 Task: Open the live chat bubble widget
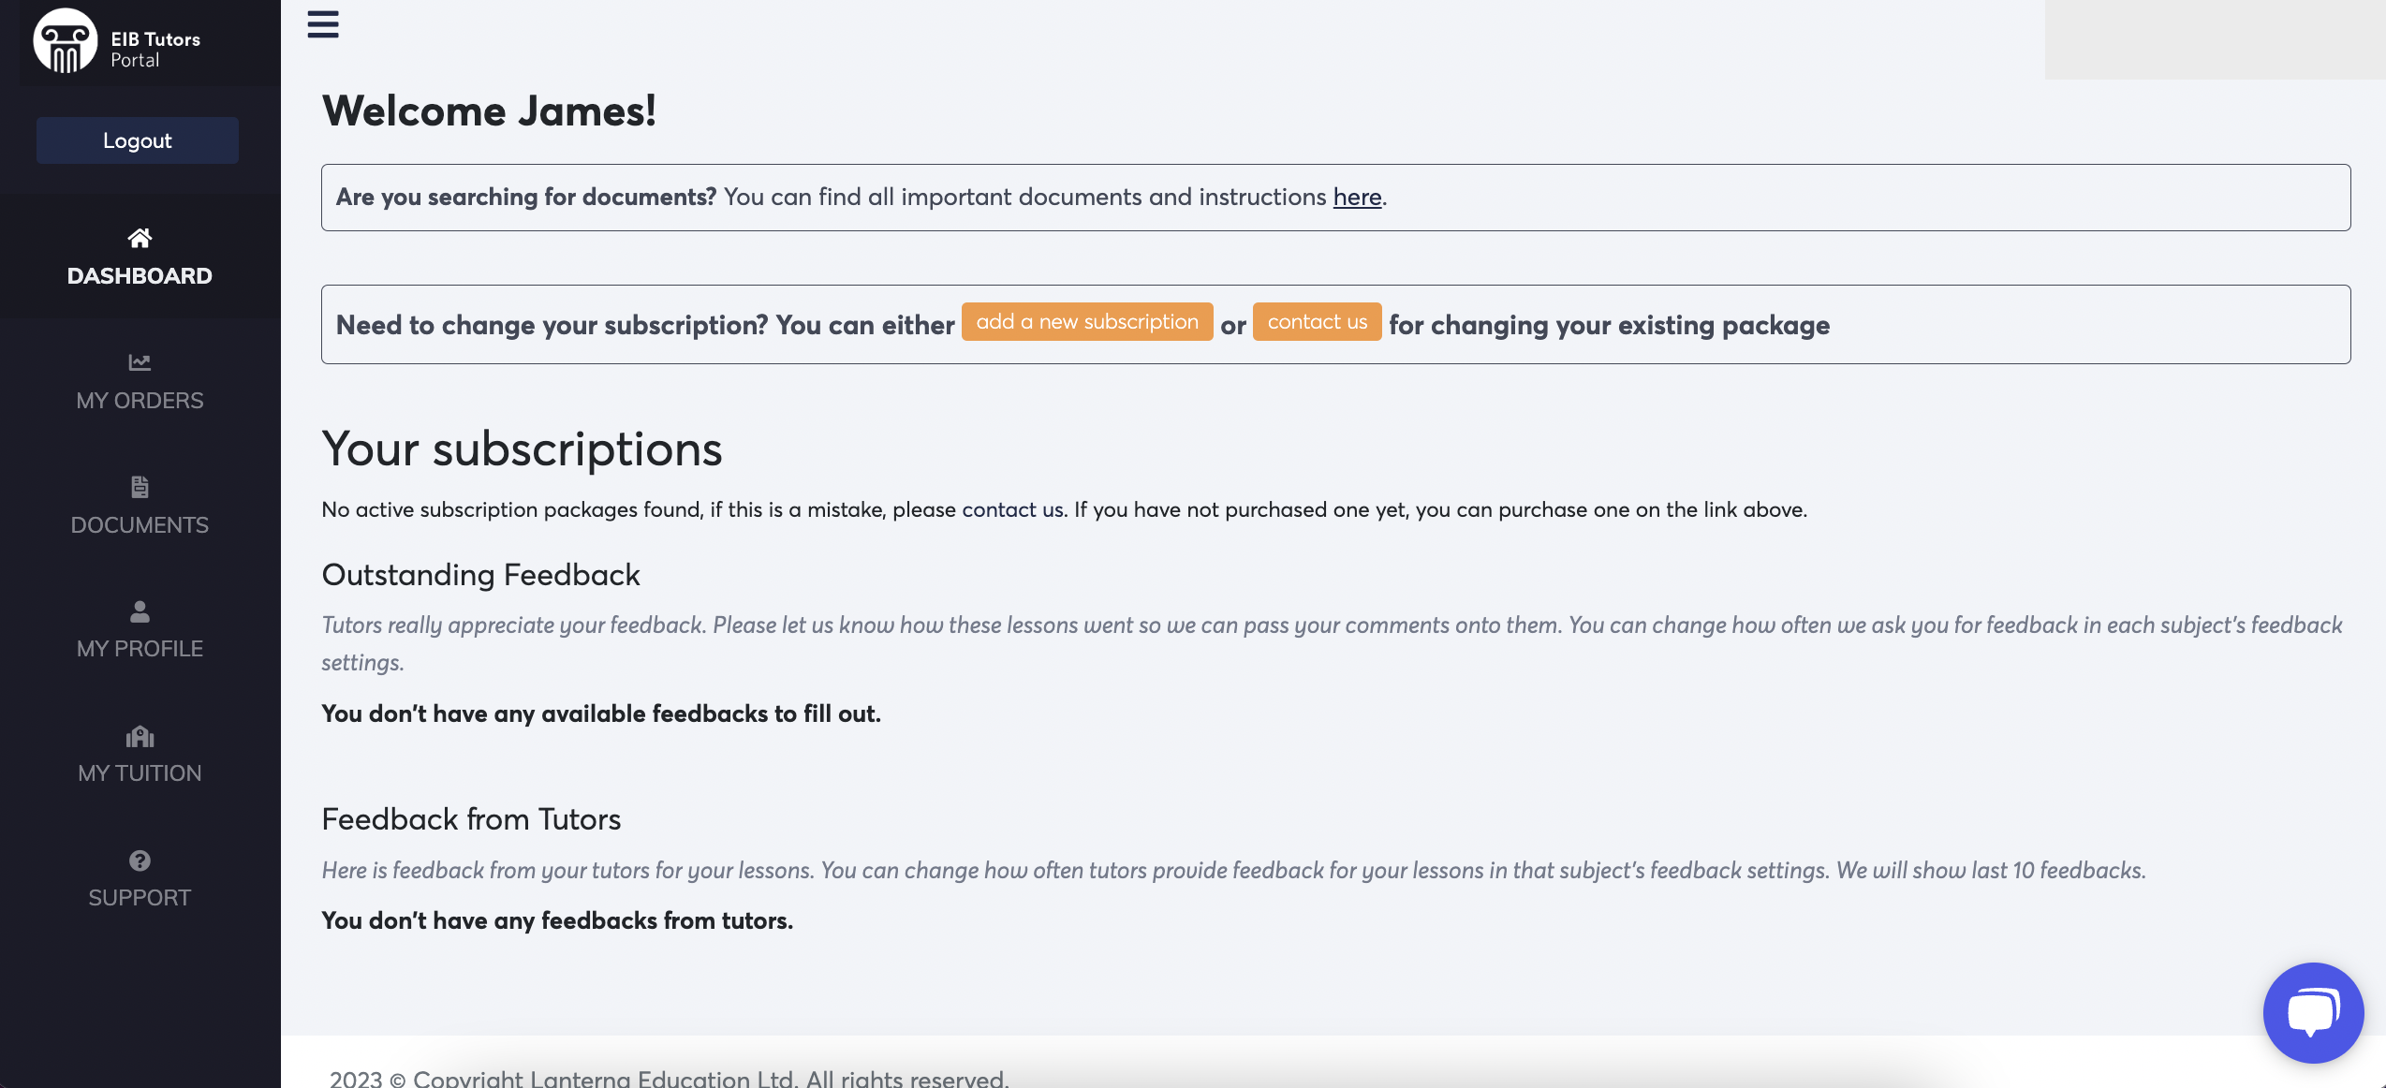tap(2312, 1012)
